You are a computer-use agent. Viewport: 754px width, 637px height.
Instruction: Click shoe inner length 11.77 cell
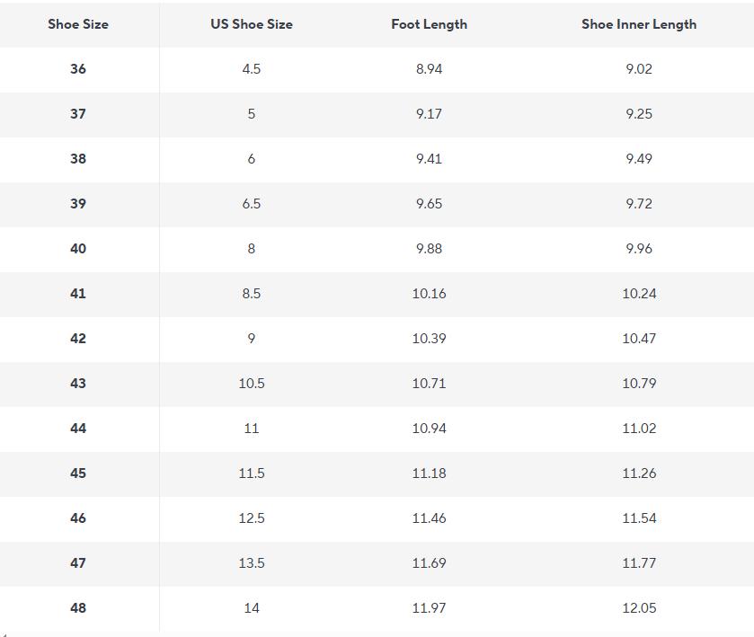pyautogui.click(x=638, y=563)
